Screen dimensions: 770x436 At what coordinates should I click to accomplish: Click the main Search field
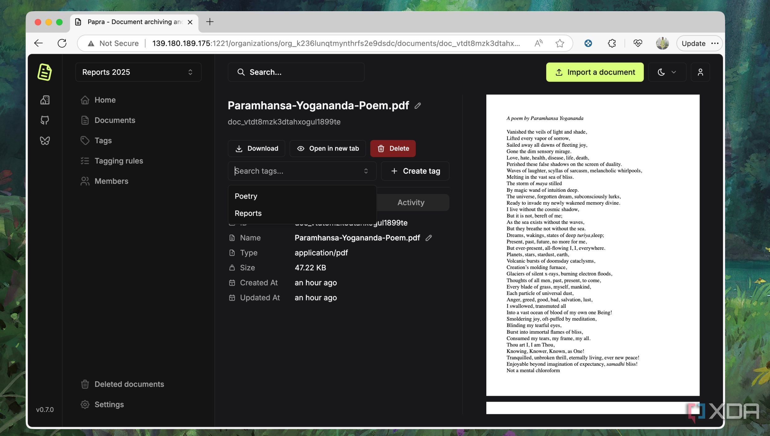click(x=296, y=72)
